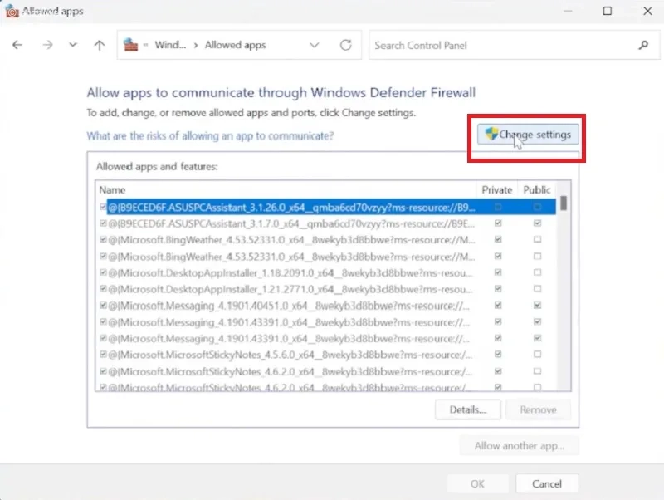Click the Change settings button
664x500 pixels.
click(528, 135)
